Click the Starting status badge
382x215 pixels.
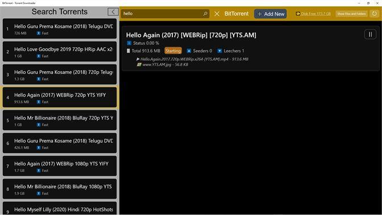click(173, 51)
